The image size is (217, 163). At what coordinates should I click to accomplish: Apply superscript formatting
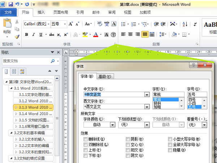pos(66,35)
